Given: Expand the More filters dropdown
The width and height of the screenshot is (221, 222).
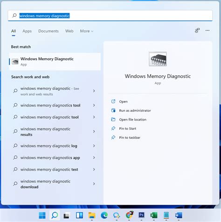Looking at the screenshot, I should (x=87, y=31).
